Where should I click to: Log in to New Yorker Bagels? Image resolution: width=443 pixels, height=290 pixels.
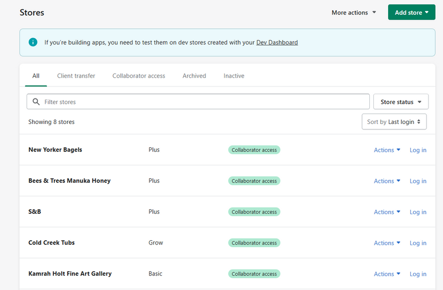click(x=418, y=150)
